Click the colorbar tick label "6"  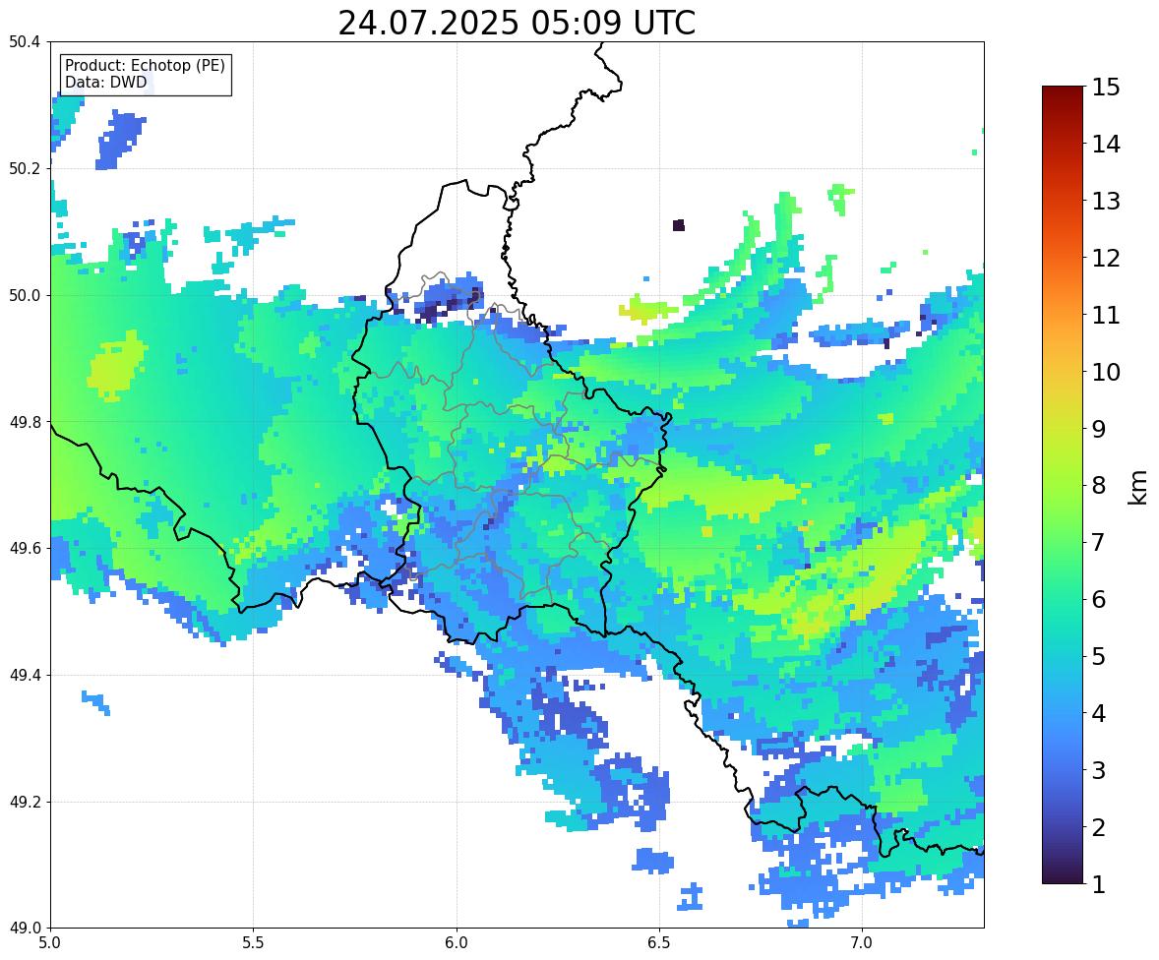point(1099,599)
